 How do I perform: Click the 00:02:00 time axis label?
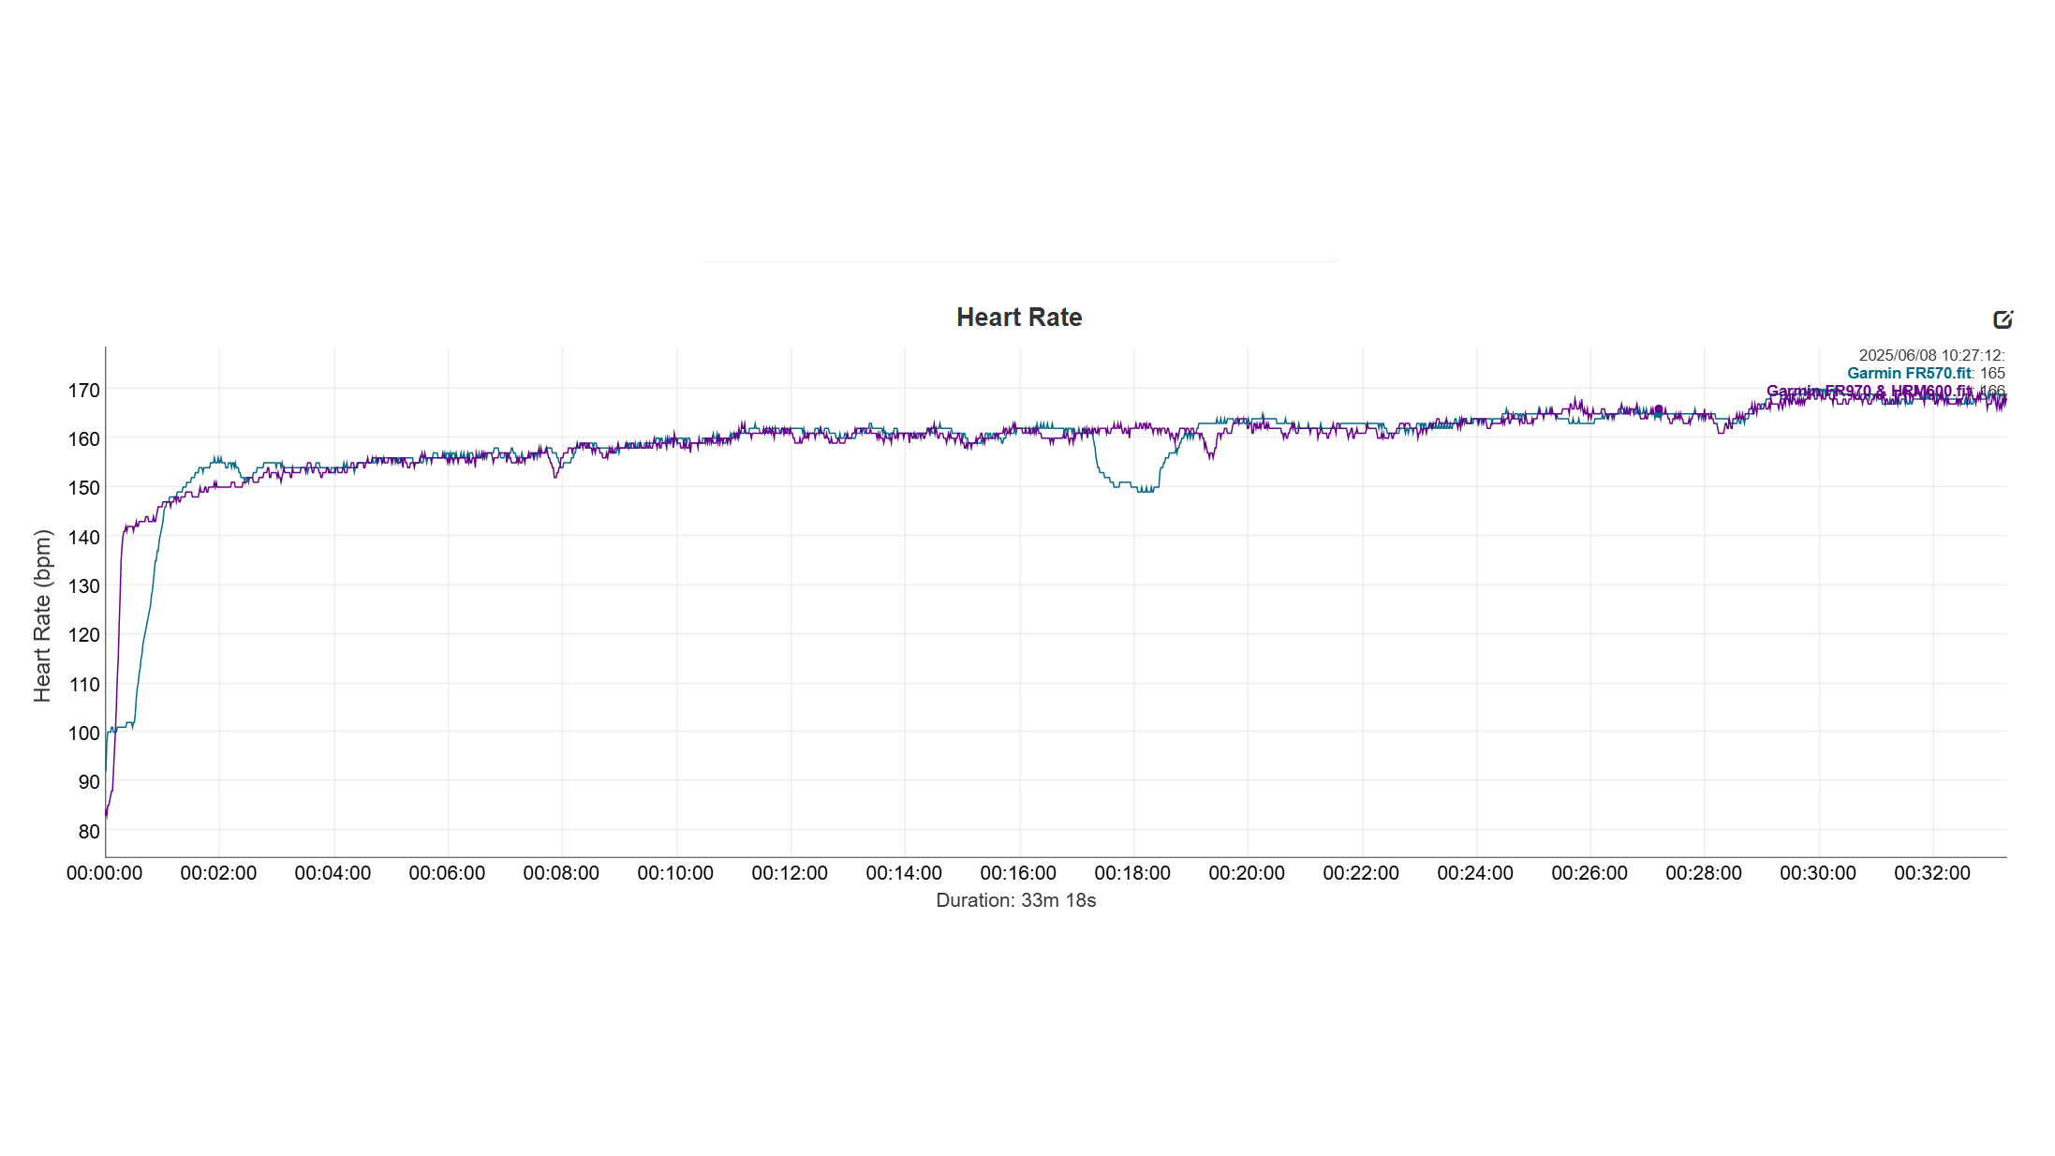pyautogui.click(x=218, y=873)
